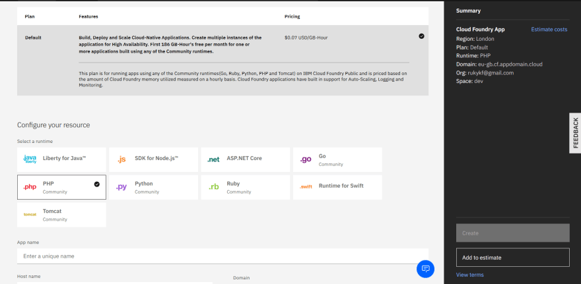Click the App name input field
The image size is (581, 284).
(x=222, y=256)
